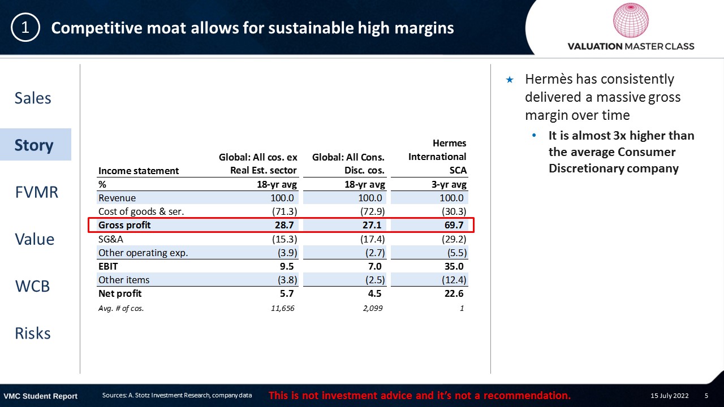The height and width of the screenshot is (407, 724).
Task: Select the EBIT row label
Action: pyautogui.click(x=108, y=266)
